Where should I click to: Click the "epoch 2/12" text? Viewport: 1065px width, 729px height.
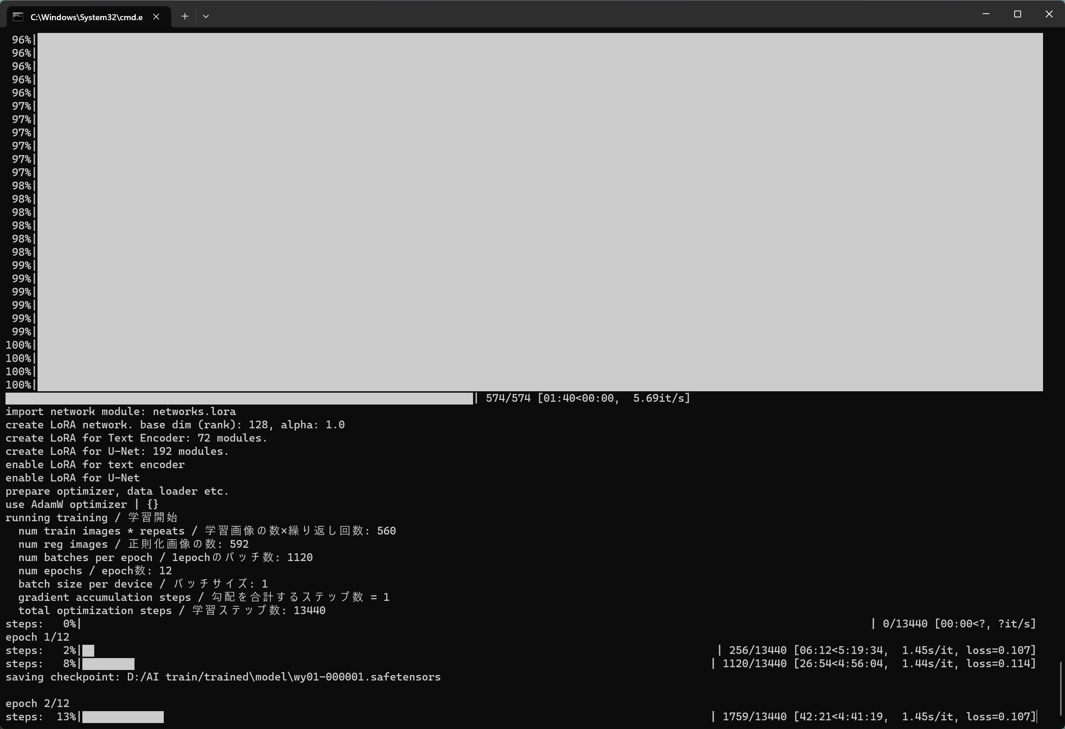pos(37,703)
